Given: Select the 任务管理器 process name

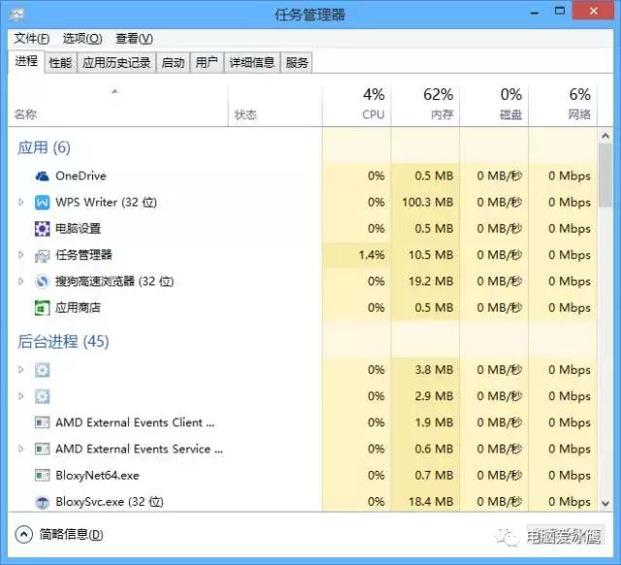Looking at the screenshot, I should click(83, 255).
